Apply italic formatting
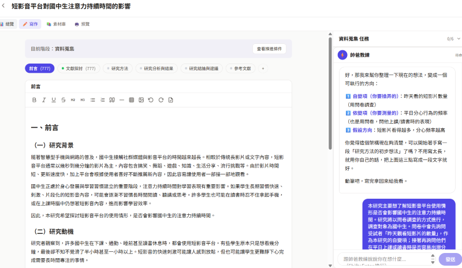Viewport: 462px width, 268px height. [44, 100]
